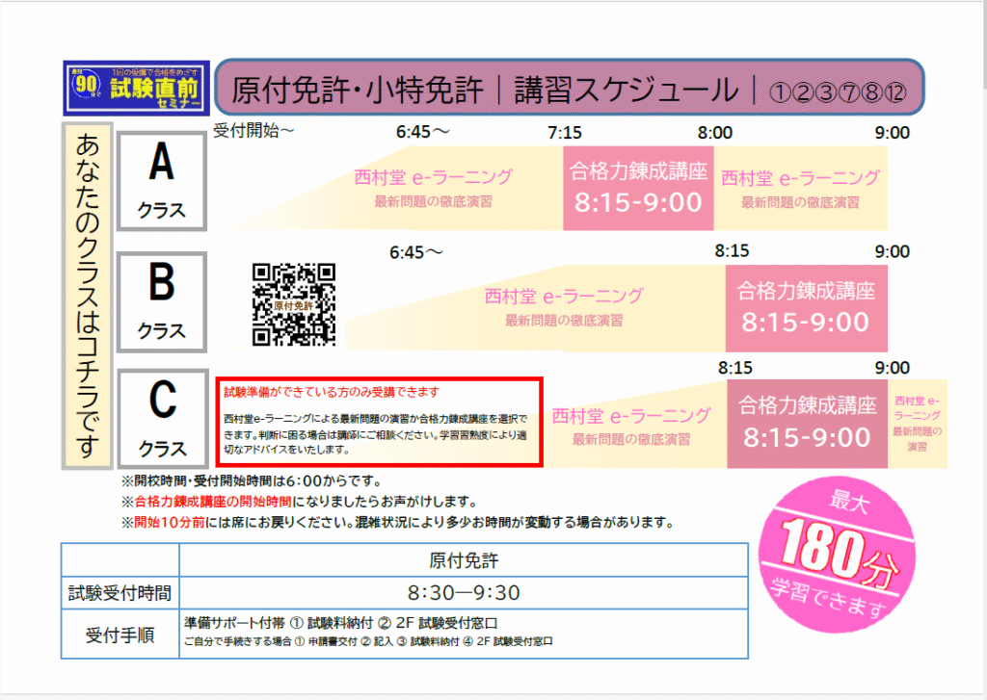Click the 8:30—9:30 time cell
Screen dimensions: 987x700
pyautogui.click(x=463, y=591)
